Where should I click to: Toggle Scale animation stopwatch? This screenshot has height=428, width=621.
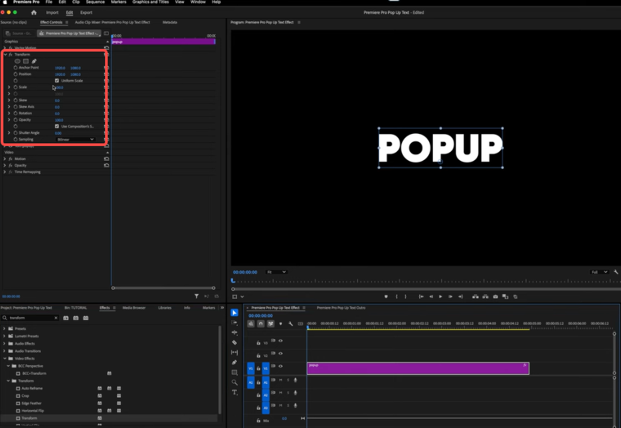click(15, 87)
